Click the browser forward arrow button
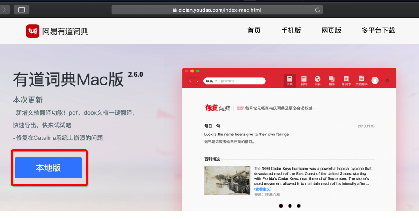The height and width of the screenshot is (219, 419). 4,10
